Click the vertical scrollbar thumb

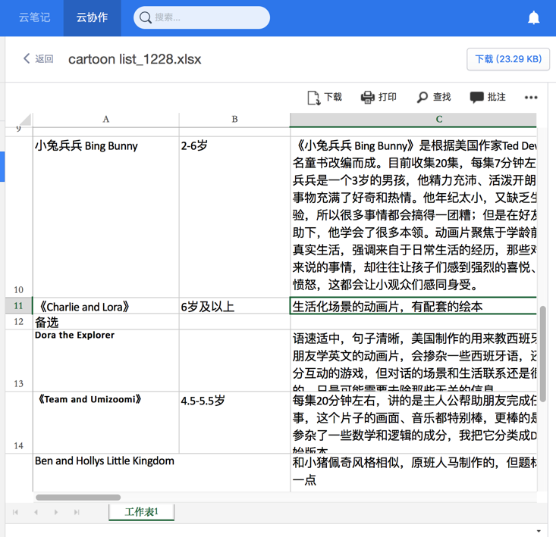click(x=542, y=354)
